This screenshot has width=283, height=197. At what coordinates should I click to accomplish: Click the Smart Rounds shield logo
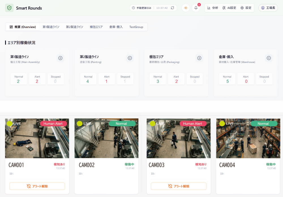9,8
